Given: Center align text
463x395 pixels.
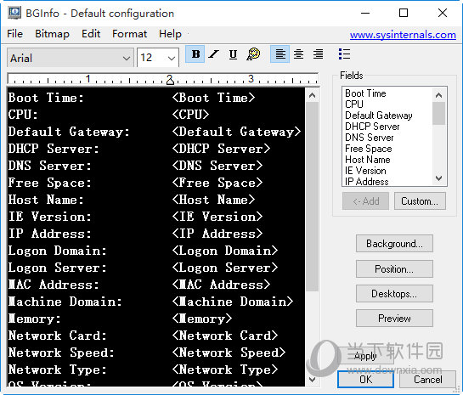Looking at the screenshot, I should pyautogui.click(x=298, y=54).
